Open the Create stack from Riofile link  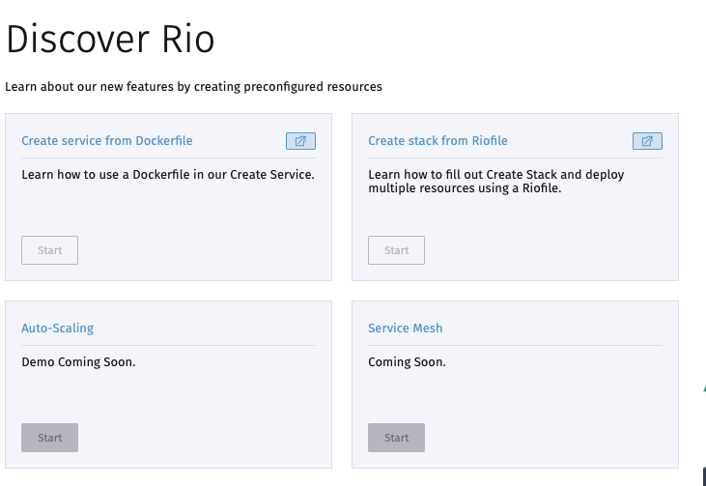click(438, 140)
